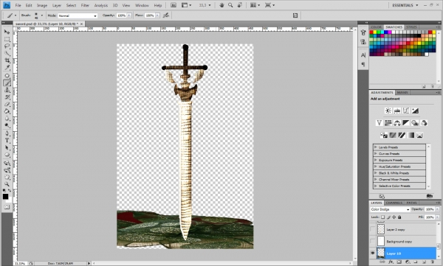Toggle lock position
Image resolution: width=443 pixels, height=266 pixels.
click(394, 217)
